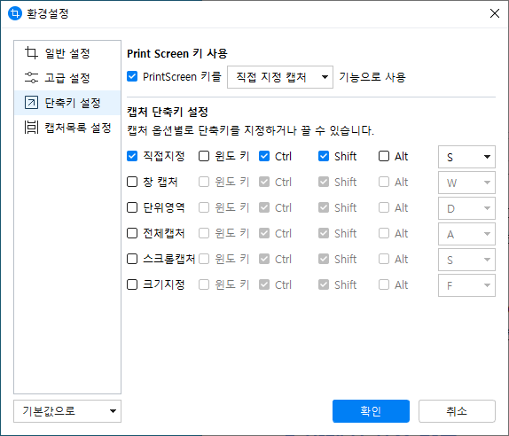Click the 캡처 단축키 설정 heading
This screenshot has width=509, height=436.
(168, 112)
